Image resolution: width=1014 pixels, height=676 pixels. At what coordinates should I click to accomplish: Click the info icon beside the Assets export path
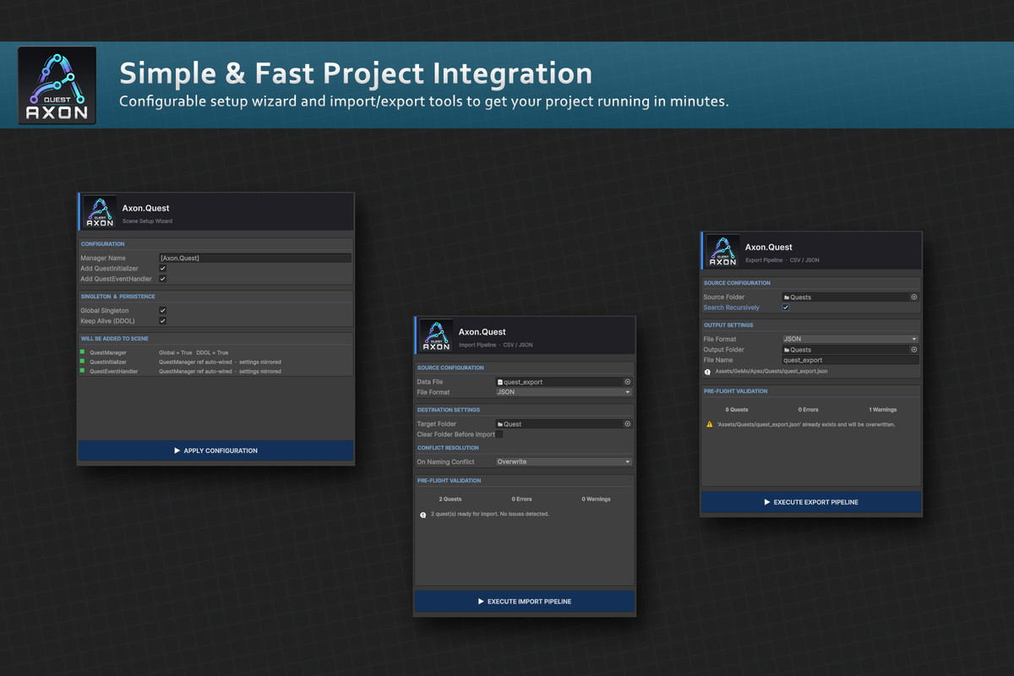point(707,372)
